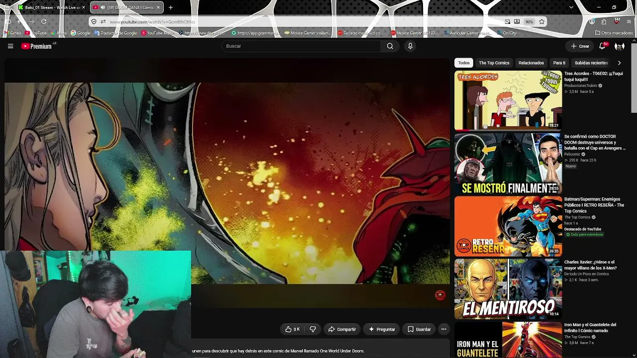Open the Gmail bookmark
637x358 pixels.
click(x=12, y=33)
